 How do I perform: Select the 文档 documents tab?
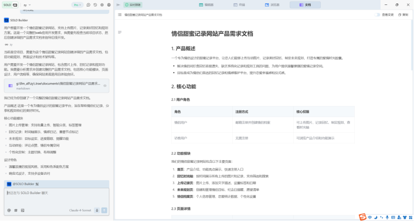tap(305, 5)
